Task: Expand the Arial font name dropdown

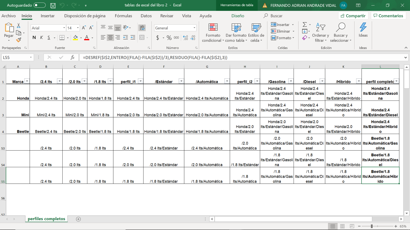Action: tap(64, 28)
